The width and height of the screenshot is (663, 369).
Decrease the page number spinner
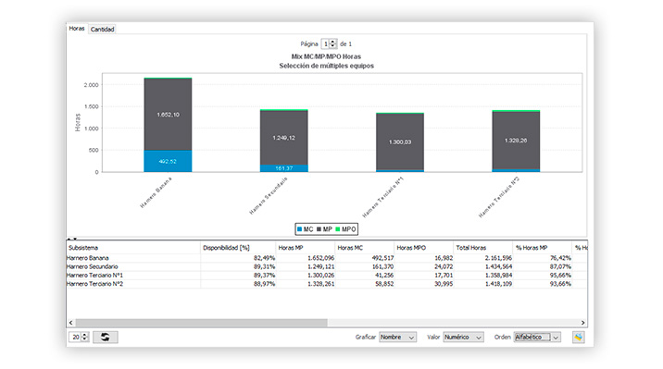tap(333, 45)
